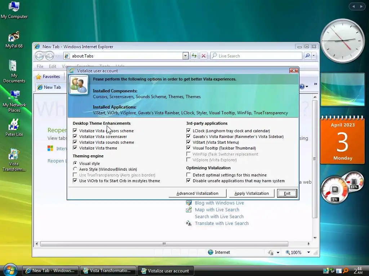Click the Internet zone globe icon
Screen dimensions: 369x276
210,252
